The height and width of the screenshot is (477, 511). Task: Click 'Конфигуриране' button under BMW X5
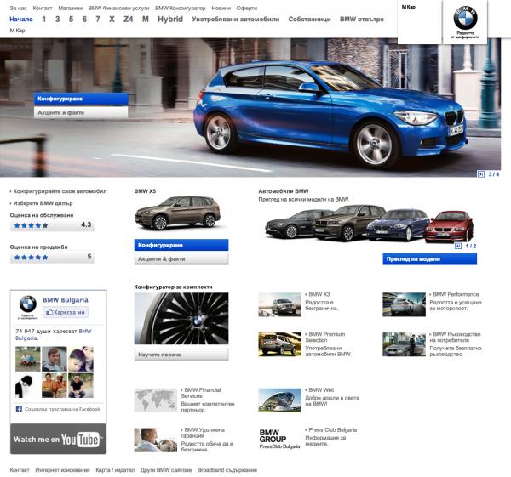coord(181,245)
